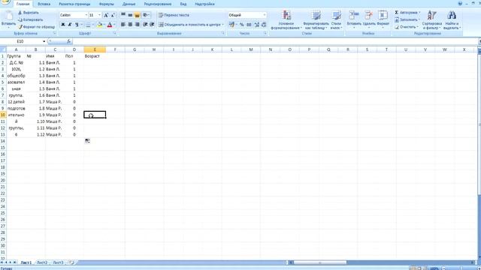Screen dimensions: 481x270
Task: Increase indent in alignment group
Action: point(152,25)
